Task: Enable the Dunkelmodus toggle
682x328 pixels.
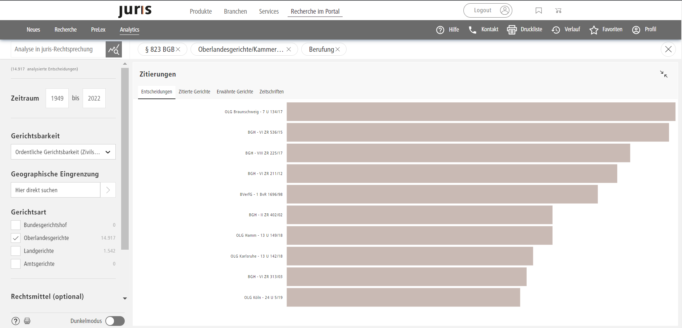Action: point(115,321)
